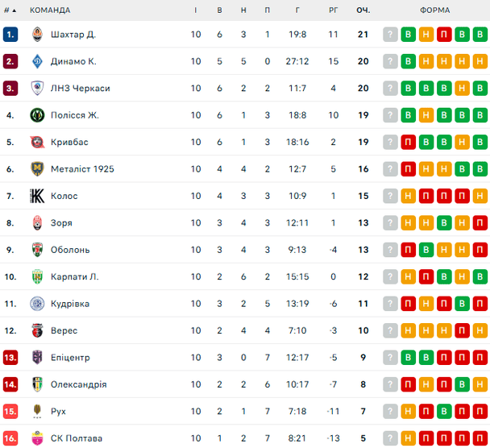Image resolution: width=490 pixels, height=448 pixels.
Task: Click the Кривбас club logo
Action: 37,142
